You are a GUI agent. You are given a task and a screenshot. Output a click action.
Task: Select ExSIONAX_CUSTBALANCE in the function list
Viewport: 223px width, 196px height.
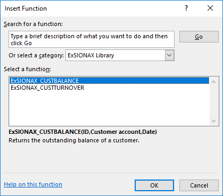pos(110,81)
